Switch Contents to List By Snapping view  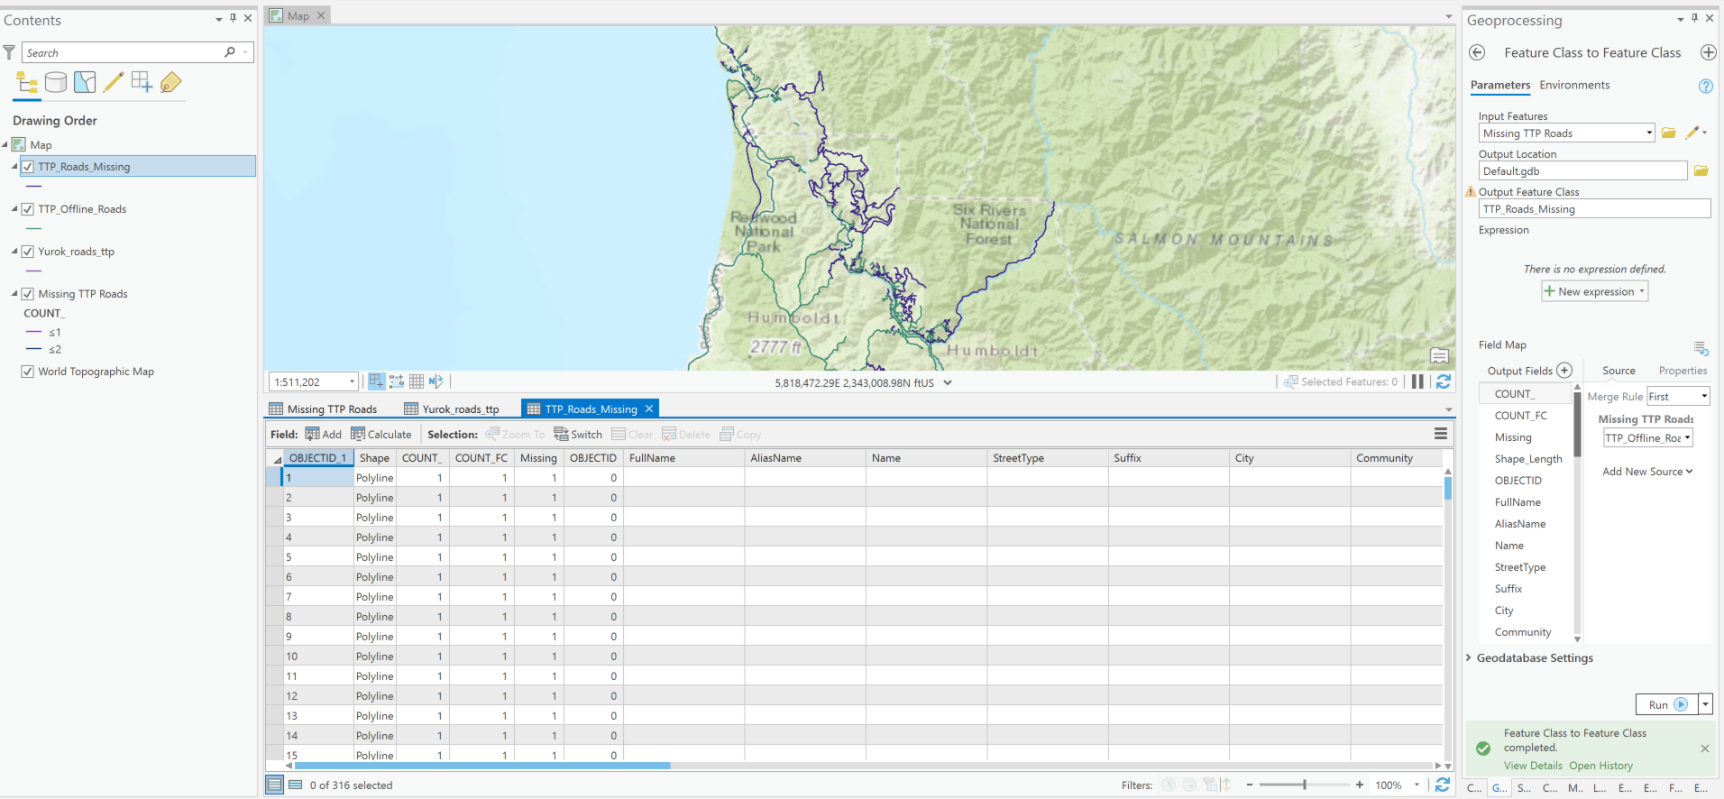click(x=142, y=83)
